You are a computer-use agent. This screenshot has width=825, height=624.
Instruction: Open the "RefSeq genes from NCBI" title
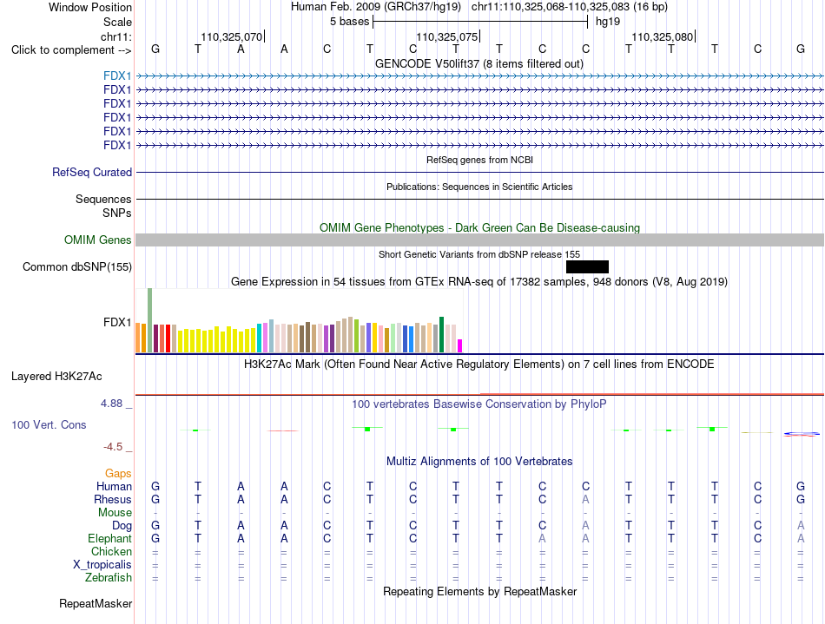479,160
